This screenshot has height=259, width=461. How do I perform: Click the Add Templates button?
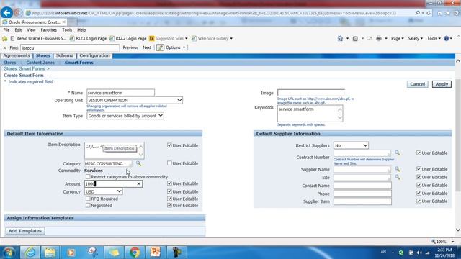[x=25, y=231]
